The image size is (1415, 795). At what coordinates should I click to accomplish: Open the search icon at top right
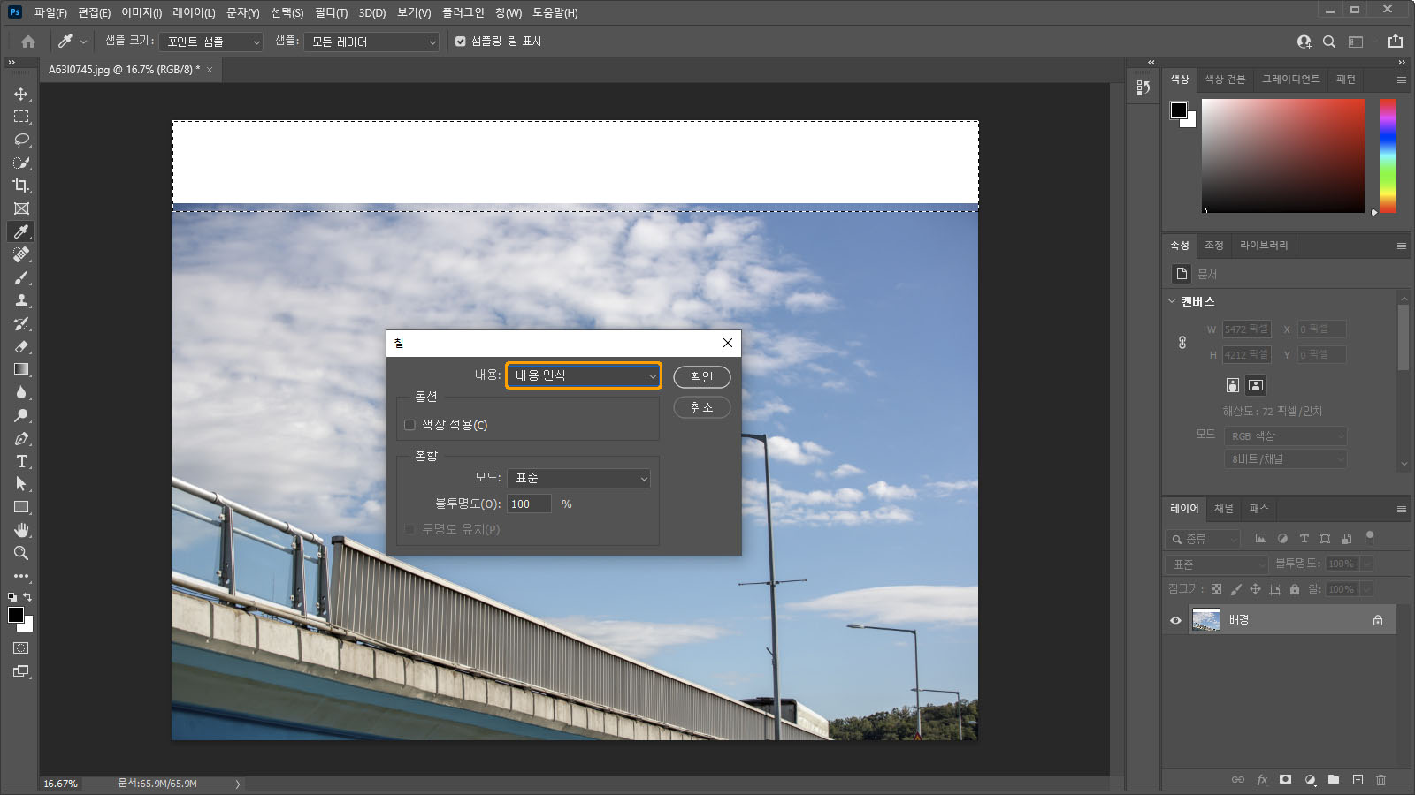1328,42
